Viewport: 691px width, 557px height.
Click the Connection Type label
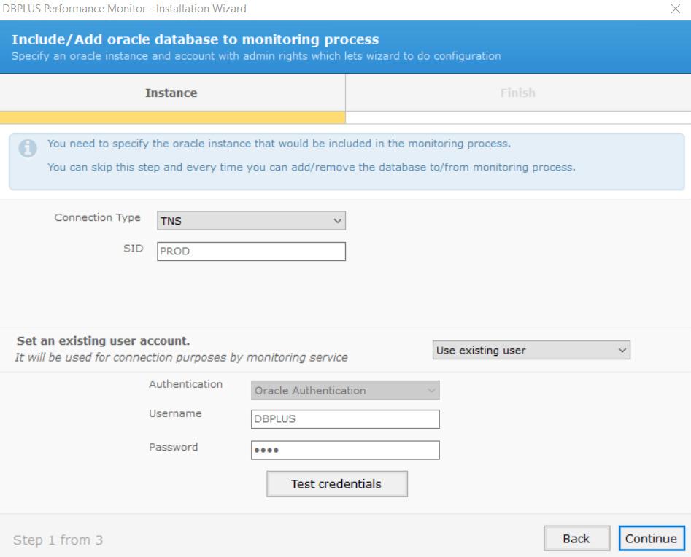97,217
